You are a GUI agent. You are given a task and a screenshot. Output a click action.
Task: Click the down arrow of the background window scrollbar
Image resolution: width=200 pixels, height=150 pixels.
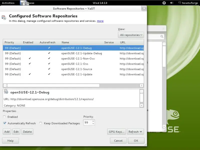tap(164, 126)
